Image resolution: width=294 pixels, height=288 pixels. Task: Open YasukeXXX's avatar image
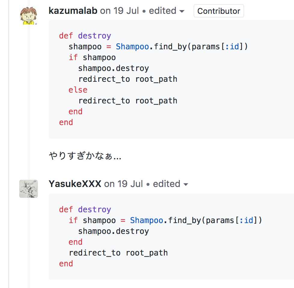click(29, 189)
